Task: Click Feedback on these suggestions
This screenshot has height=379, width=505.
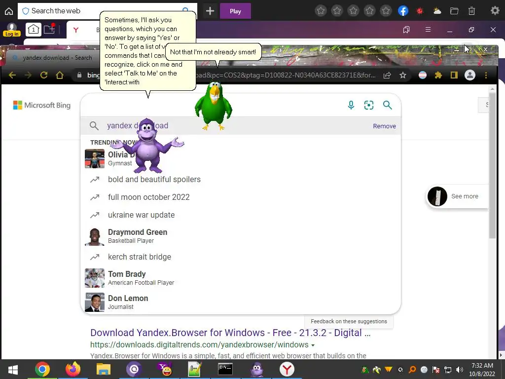Action: click(349, 321)
